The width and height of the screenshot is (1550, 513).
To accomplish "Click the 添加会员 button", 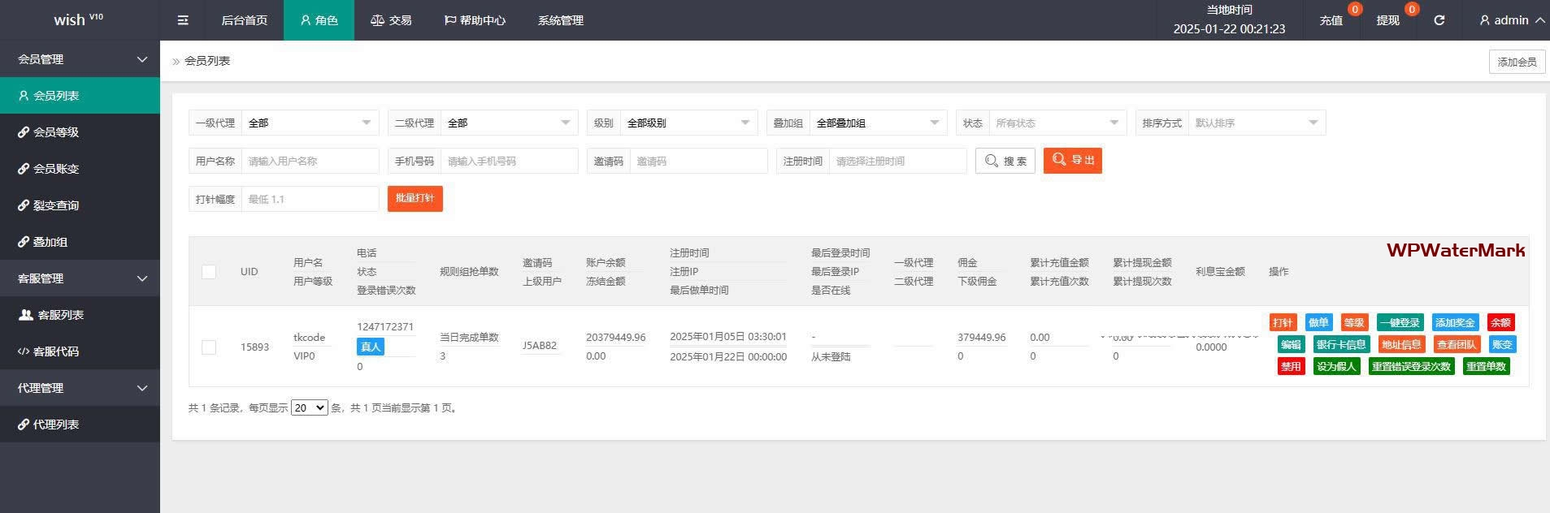I will pyautogui.click(x=1516, y=62).
